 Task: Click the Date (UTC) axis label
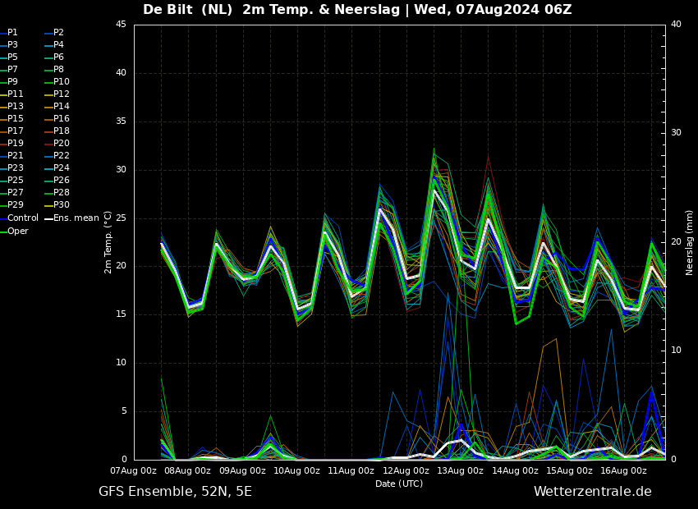(x=399, y=484)
